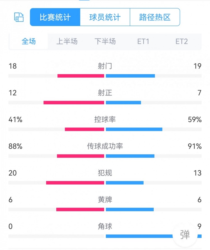Screen dimensions: 210x250
Task: Tap the floating 弹 bullet-comment button
Action: click(185, 234)
